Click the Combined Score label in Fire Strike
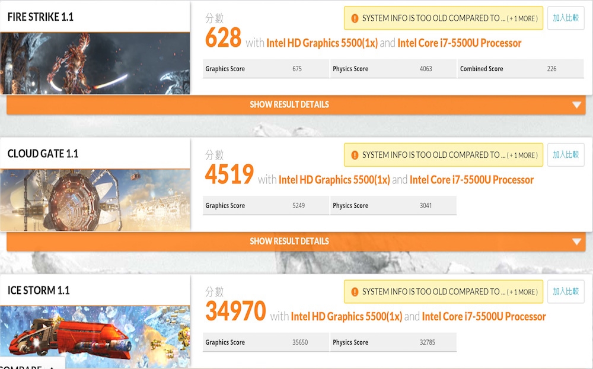This screenshot has height=369, width=593. [482, 69]
